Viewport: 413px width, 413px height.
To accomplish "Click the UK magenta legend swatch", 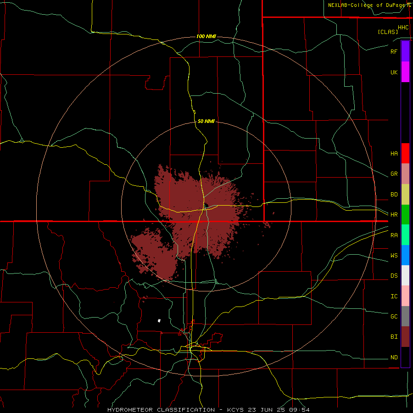I will 405,72.
